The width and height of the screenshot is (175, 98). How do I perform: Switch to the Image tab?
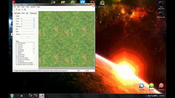coord(23,13)
